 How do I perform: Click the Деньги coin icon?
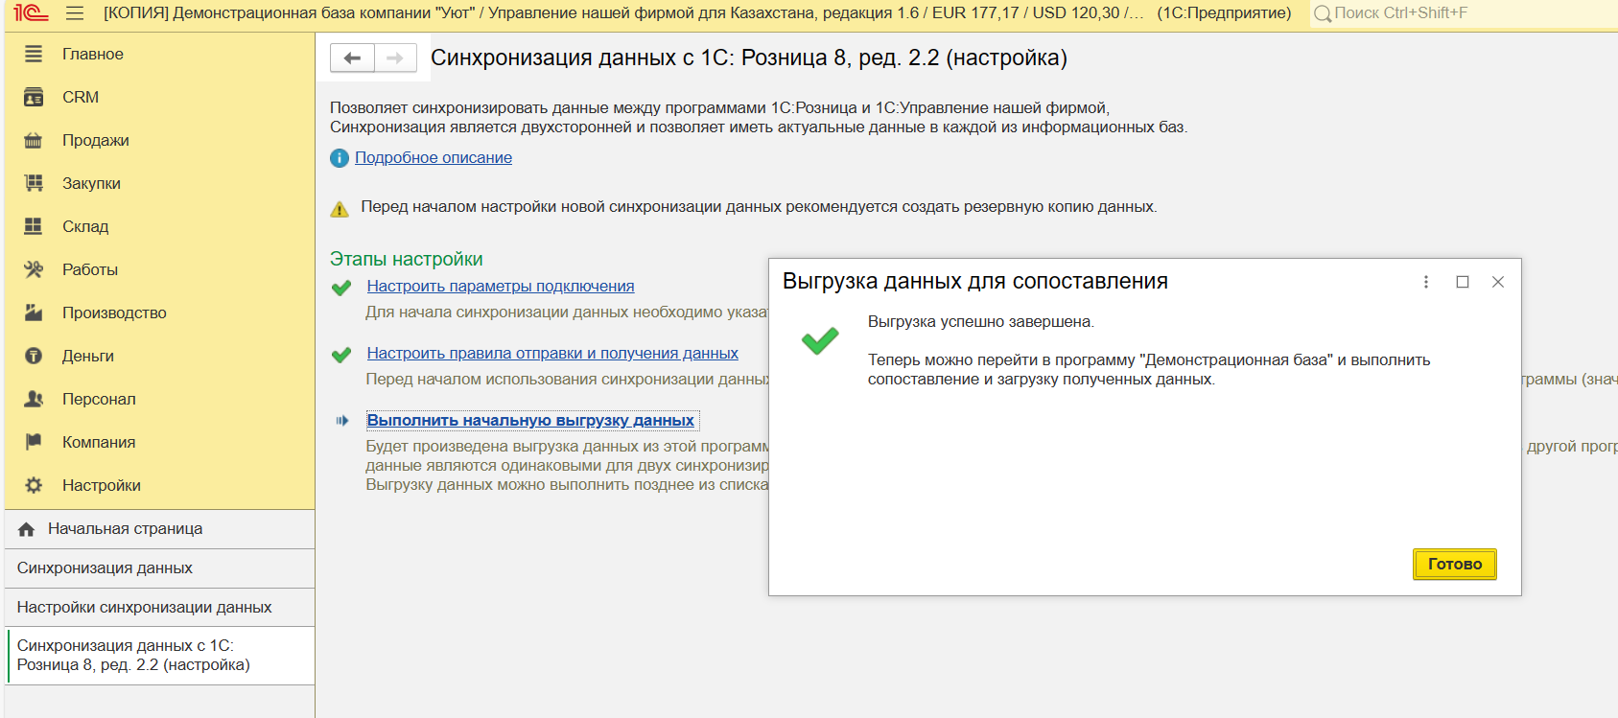[34, 356]
